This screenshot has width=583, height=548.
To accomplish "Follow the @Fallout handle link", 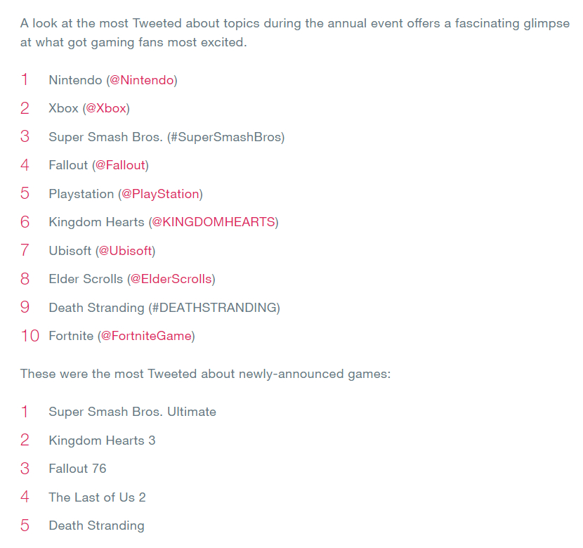I will pyautogui.click(x=120, y=165).
